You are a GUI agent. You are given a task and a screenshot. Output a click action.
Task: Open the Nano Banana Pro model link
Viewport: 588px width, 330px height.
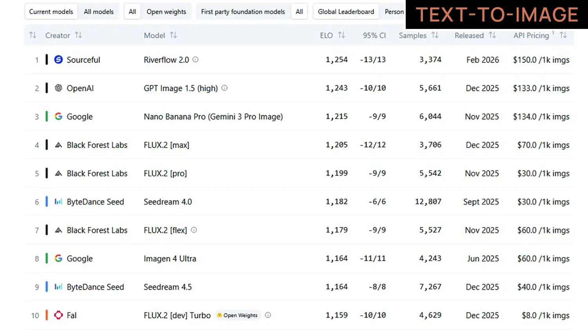(213, 117)
